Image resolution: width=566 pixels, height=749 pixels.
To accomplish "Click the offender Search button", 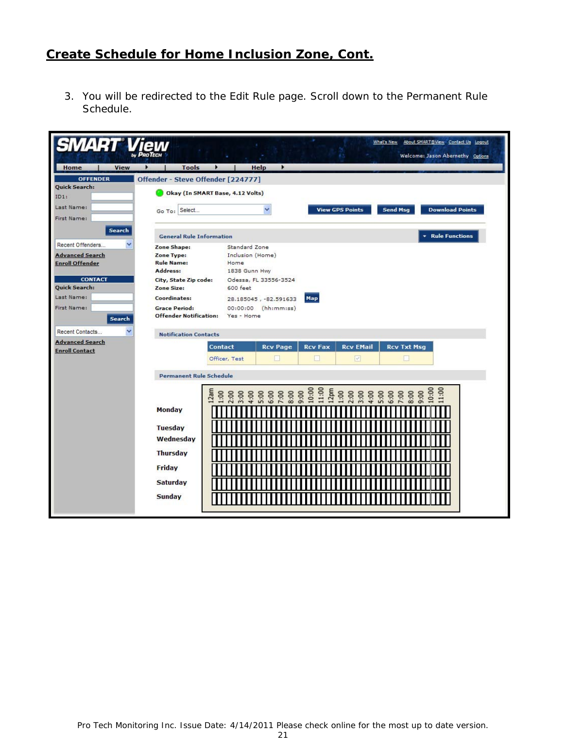I will [119, 231].
